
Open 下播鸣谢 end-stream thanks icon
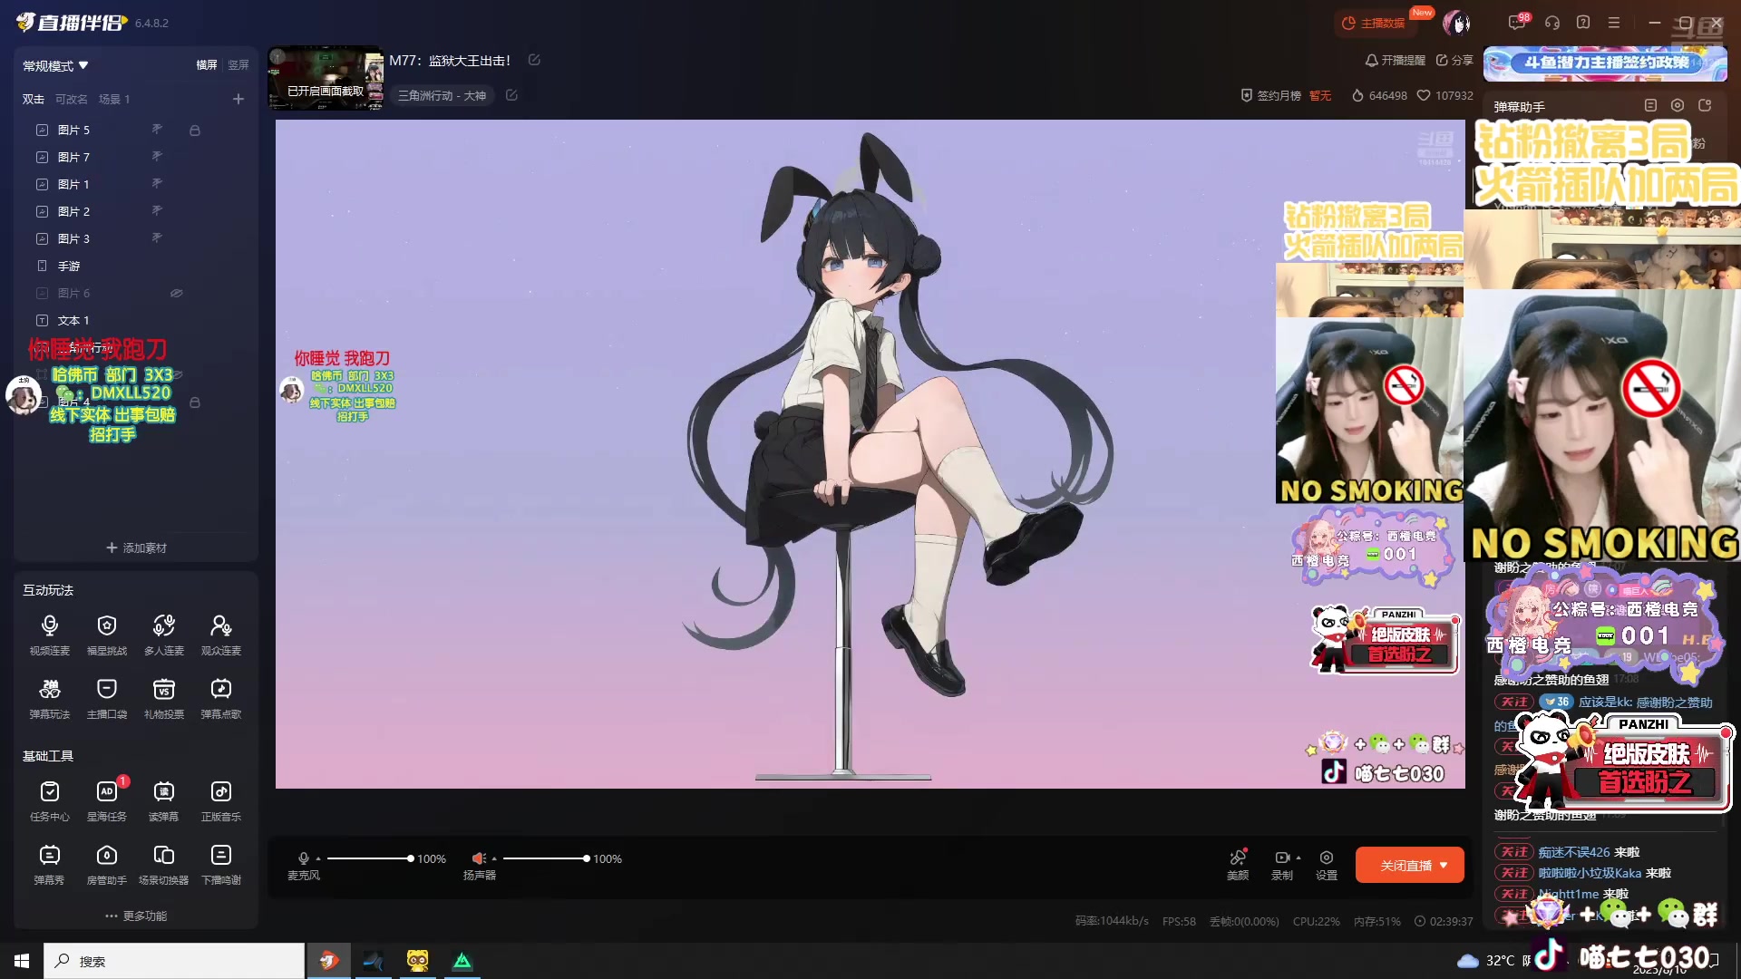221,864
